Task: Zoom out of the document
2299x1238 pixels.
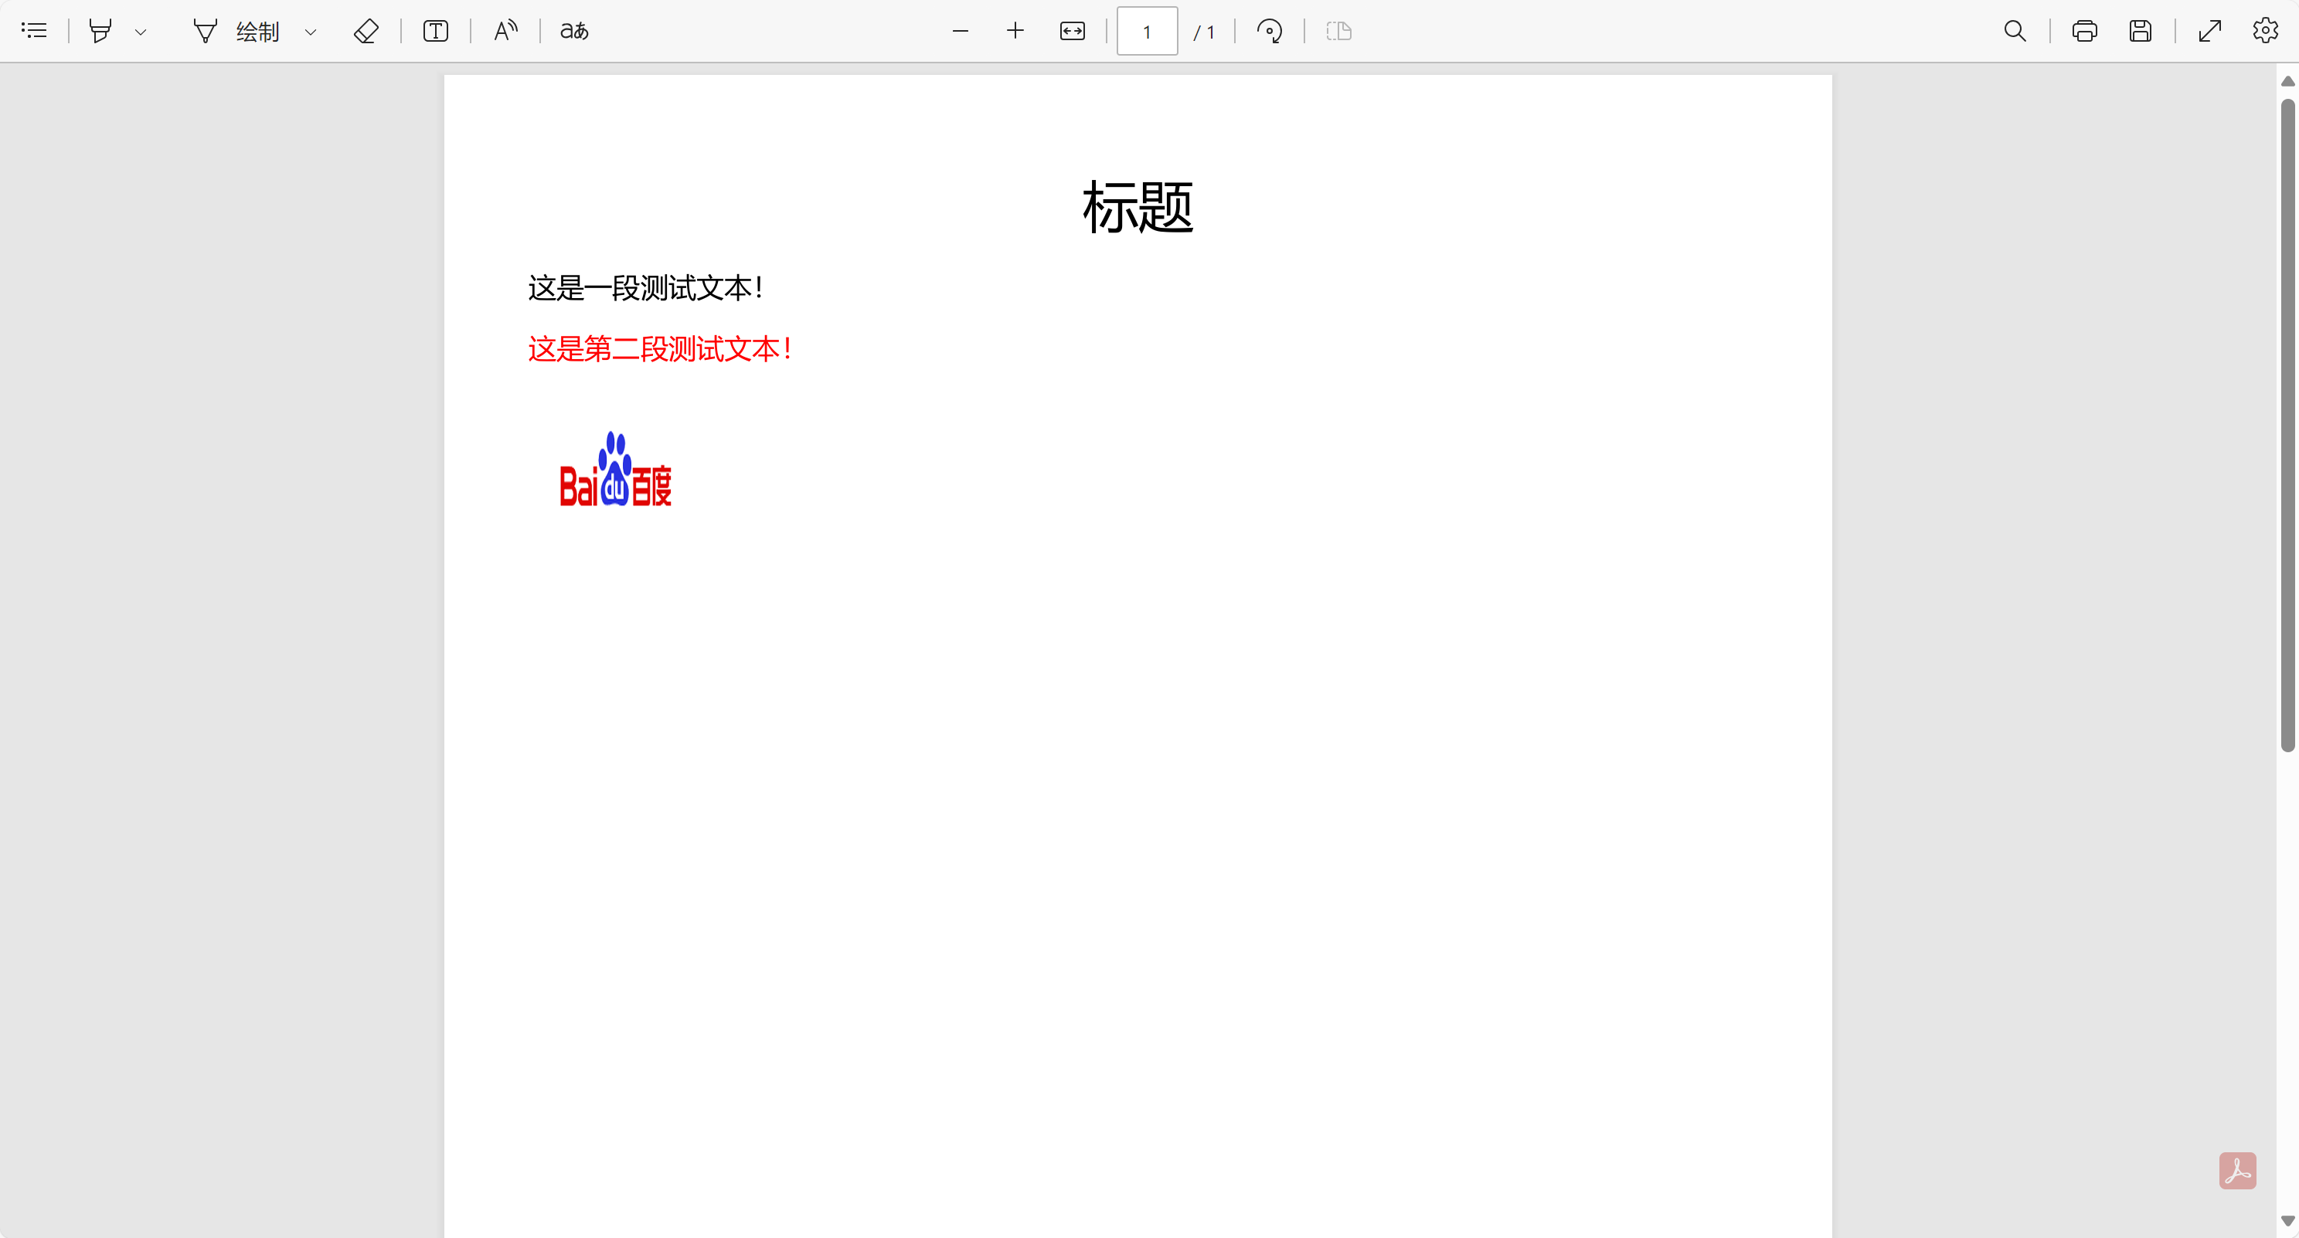Action: coord(961,30)
